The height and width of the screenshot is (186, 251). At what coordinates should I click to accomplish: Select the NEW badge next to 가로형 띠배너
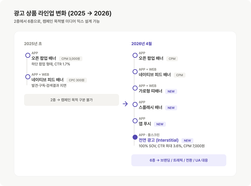click(x=171, y=91)
